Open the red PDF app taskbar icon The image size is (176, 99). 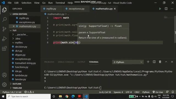tap(79, 97)
